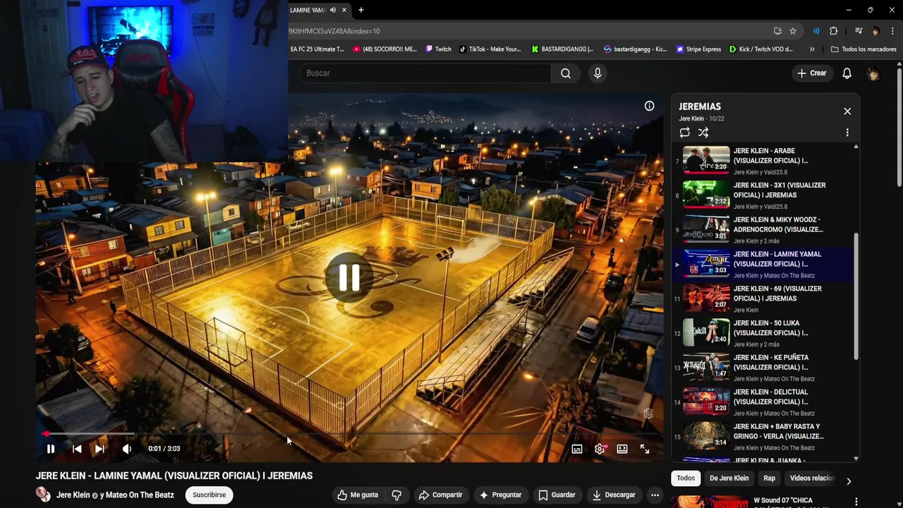Show more filter chips with arrow
This screenshot has width=903, height=508.
849,481
